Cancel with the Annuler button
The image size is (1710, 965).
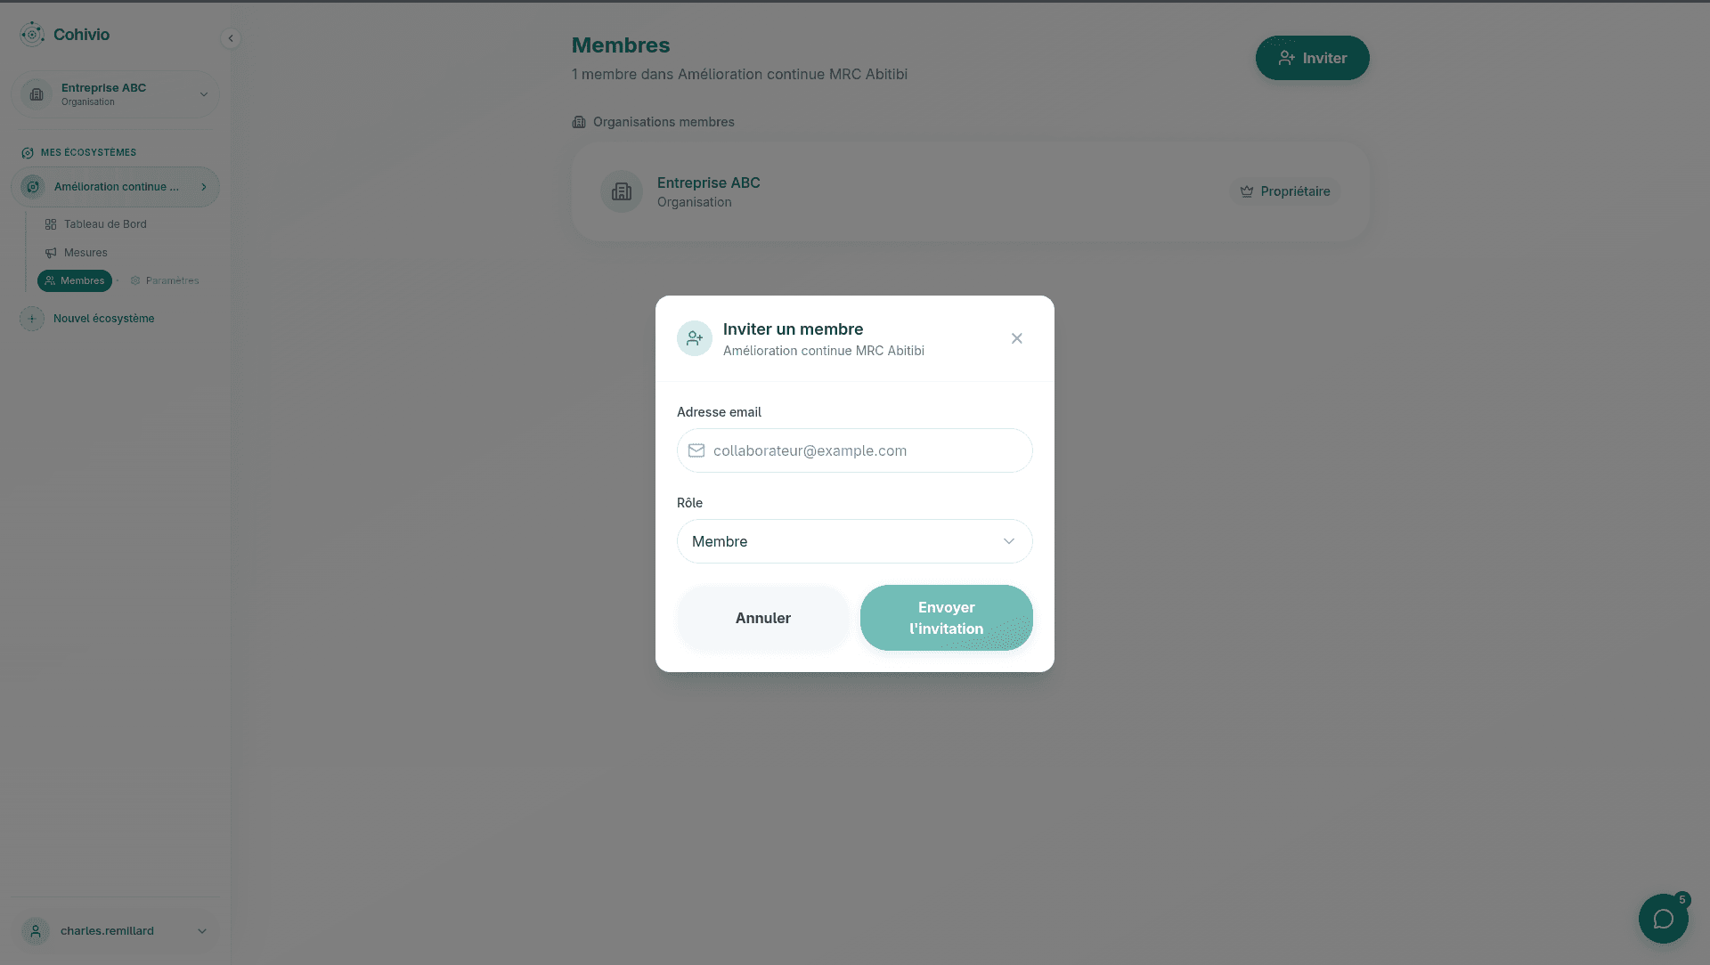pos(762,618)
